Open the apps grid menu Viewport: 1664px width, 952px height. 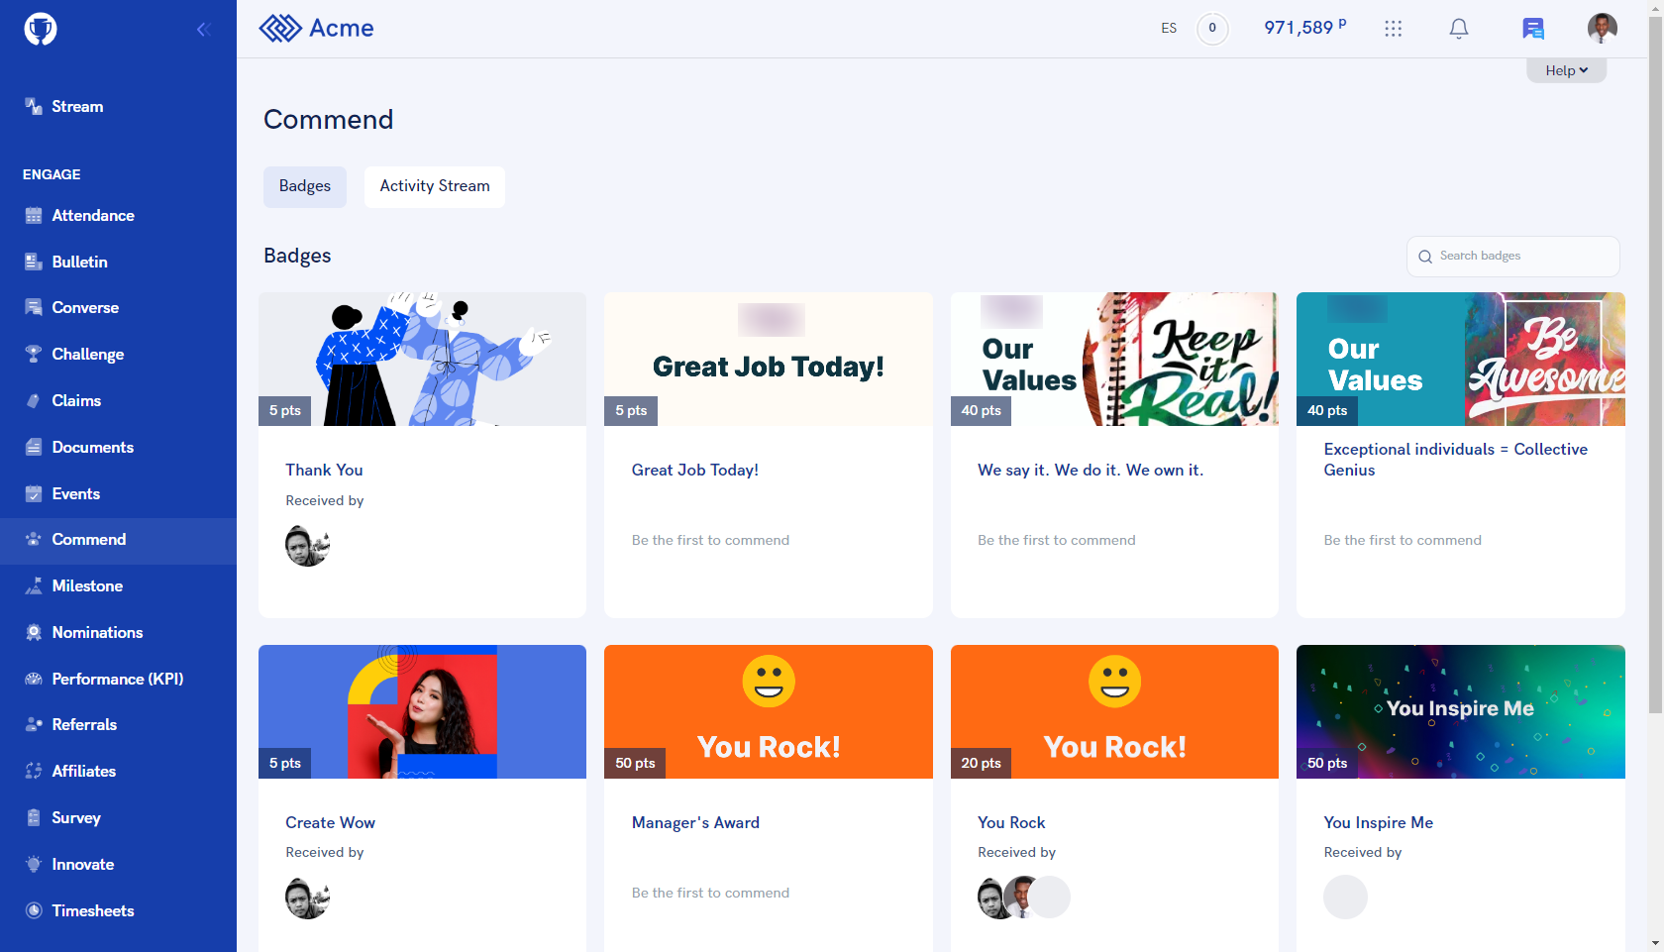point(1393,29)
